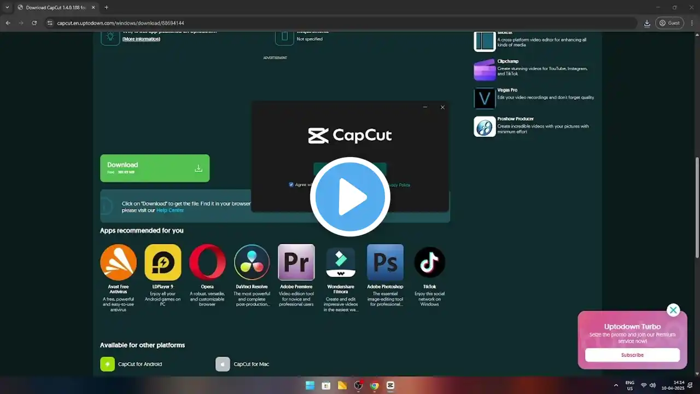Click Chrome icon in taskbar
The width and height of the screenshot is (700, 394).
pos(374,385)
